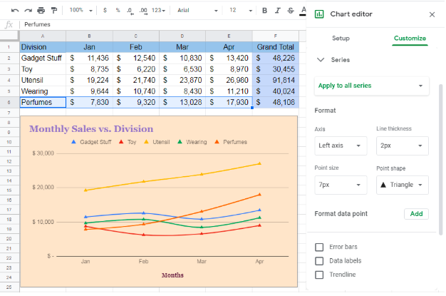Viewport: 446px width, 296px height.
Task: Enable the Error bars checkbox
Action: pos(319,247)
